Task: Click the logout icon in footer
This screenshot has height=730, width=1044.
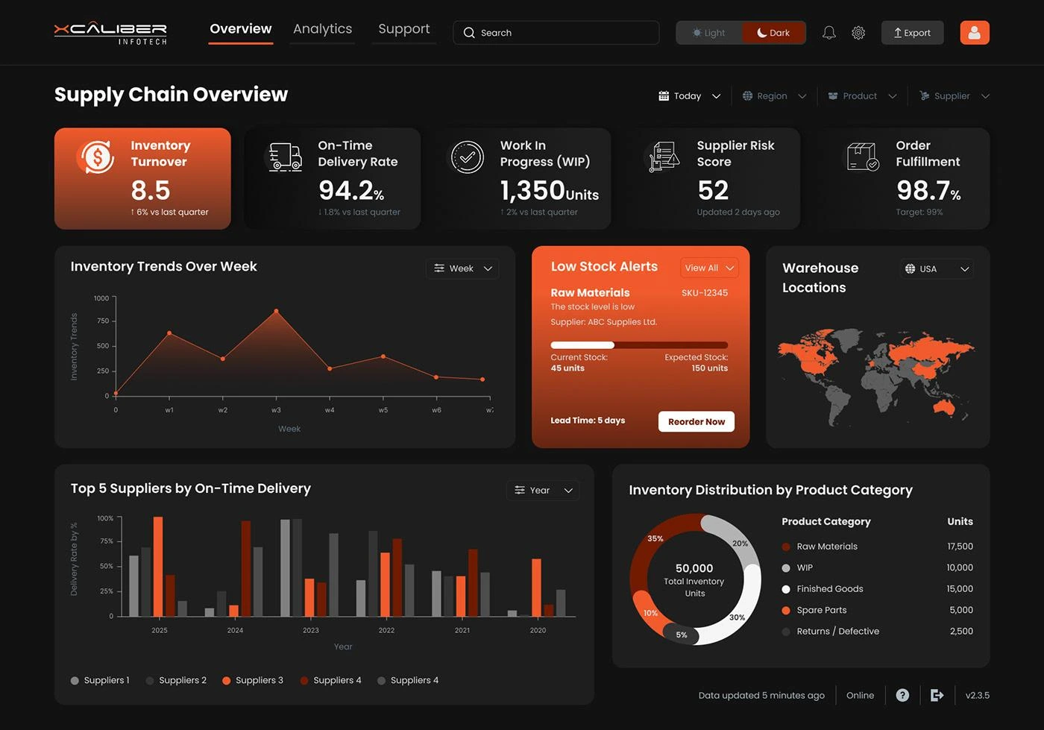Action: (x=937, y=695)
